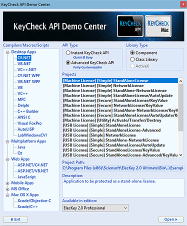Expand the MS Office tree node
Image resolution: width=187 pixels, height=226 pixels.
click(7, 189)
